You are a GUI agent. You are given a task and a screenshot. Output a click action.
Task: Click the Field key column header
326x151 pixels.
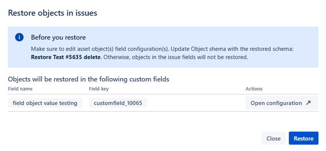click(99, 89)
